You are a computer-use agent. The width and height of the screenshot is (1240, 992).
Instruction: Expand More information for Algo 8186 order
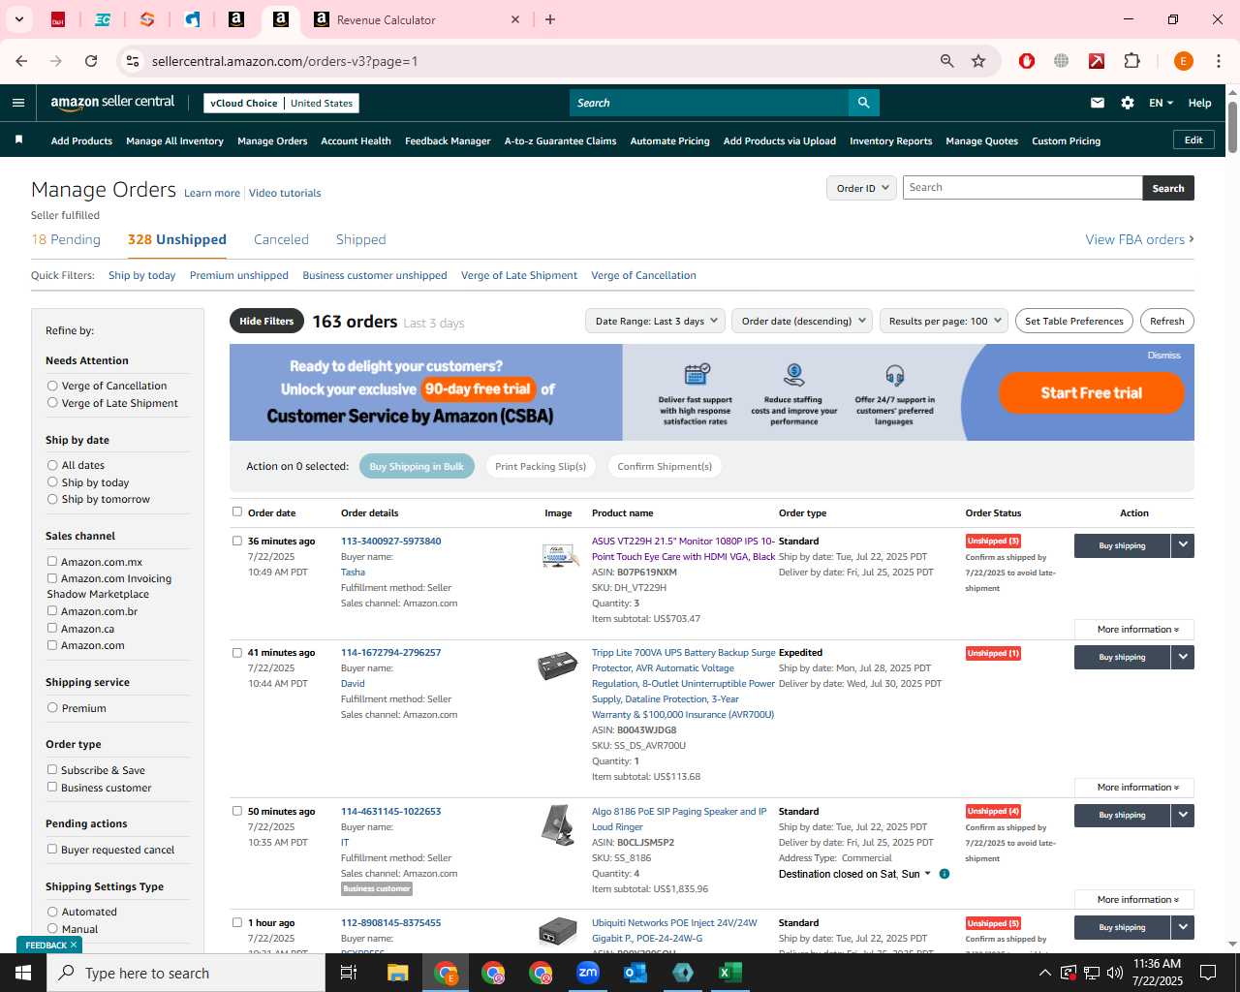(1134, 899)
